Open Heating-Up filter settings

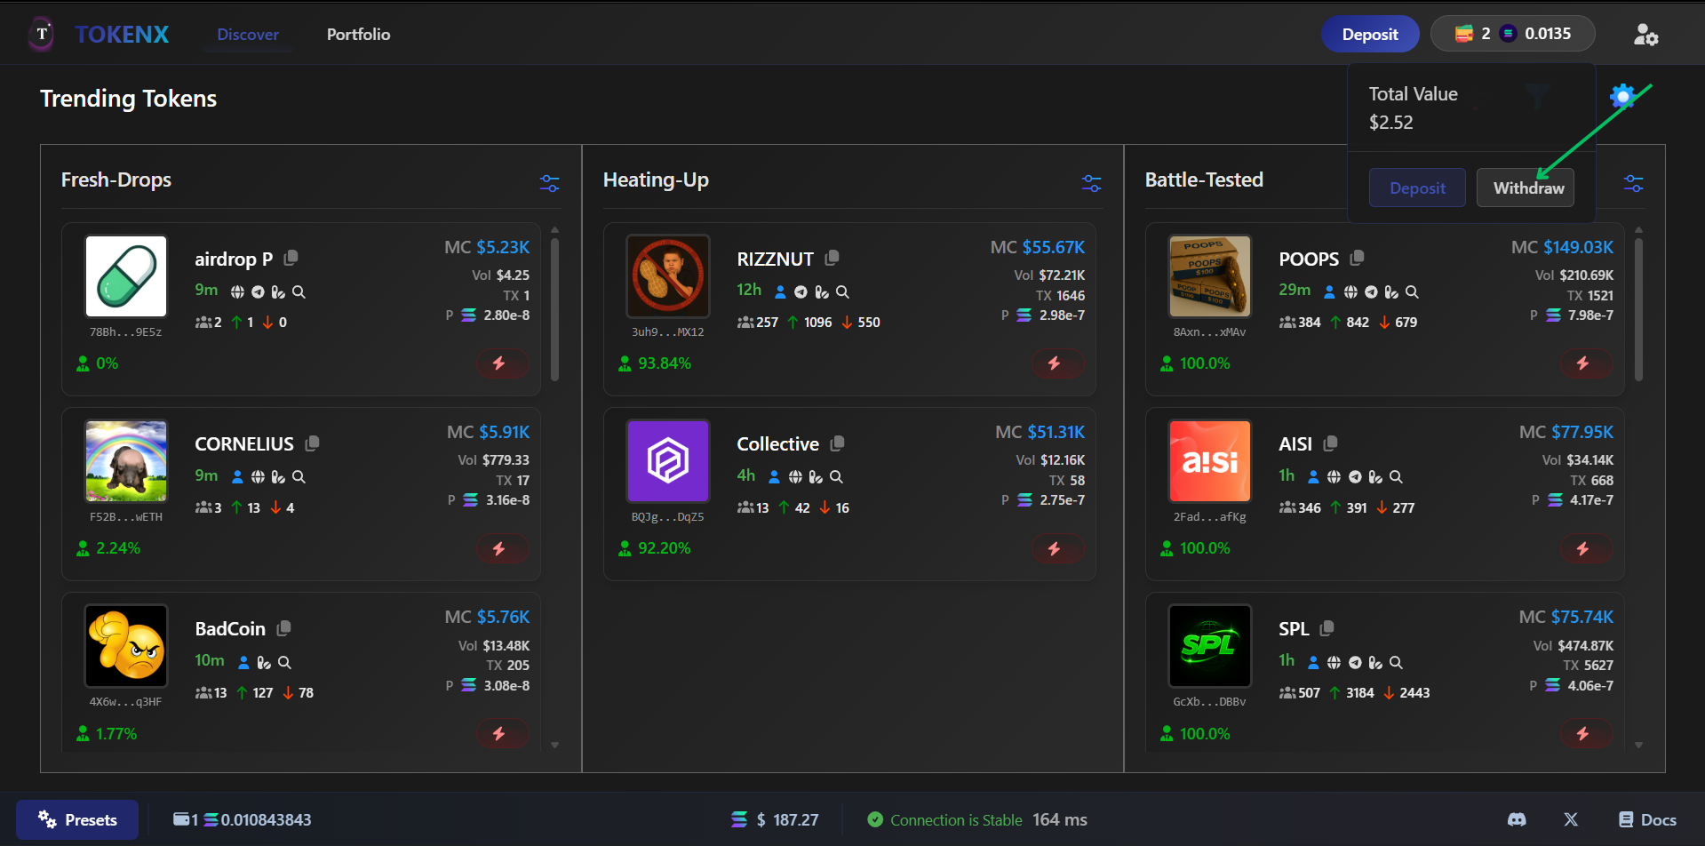click(1091, 183)
